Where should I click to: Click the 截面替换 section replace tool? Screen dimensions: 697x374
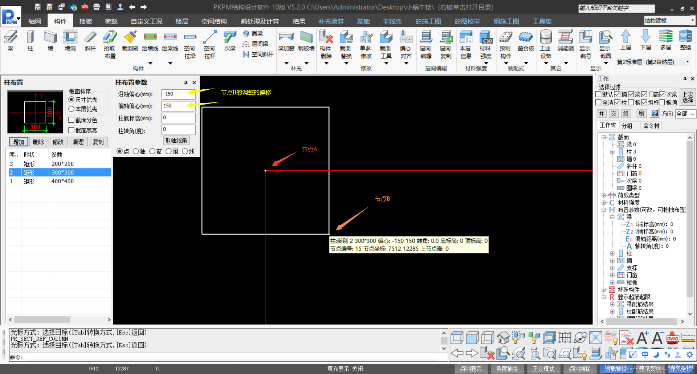[346, 44]
